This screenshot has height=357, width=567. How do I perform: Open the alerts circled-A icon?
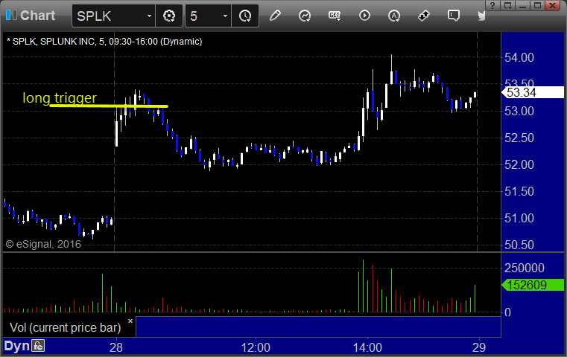click(394, 16)
